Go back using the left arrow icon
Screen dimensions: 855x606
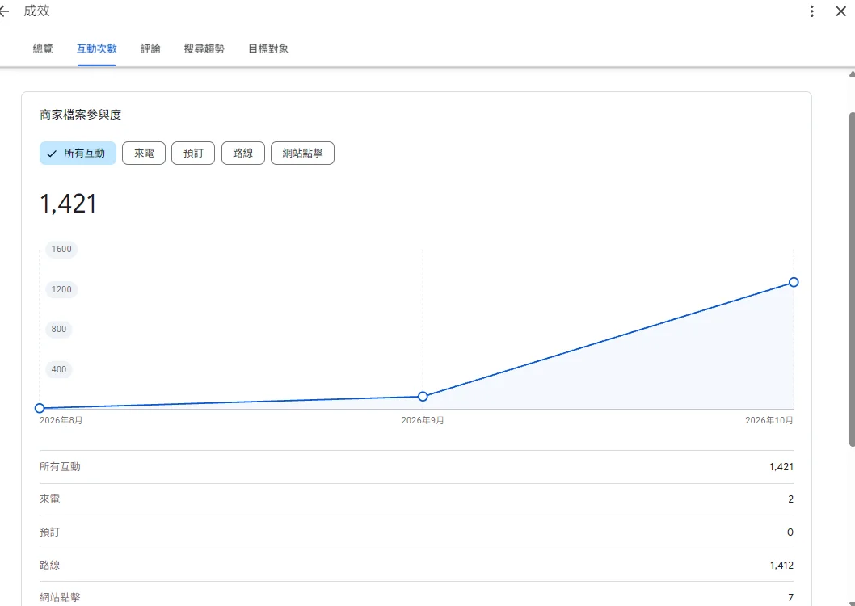[4, 11]
